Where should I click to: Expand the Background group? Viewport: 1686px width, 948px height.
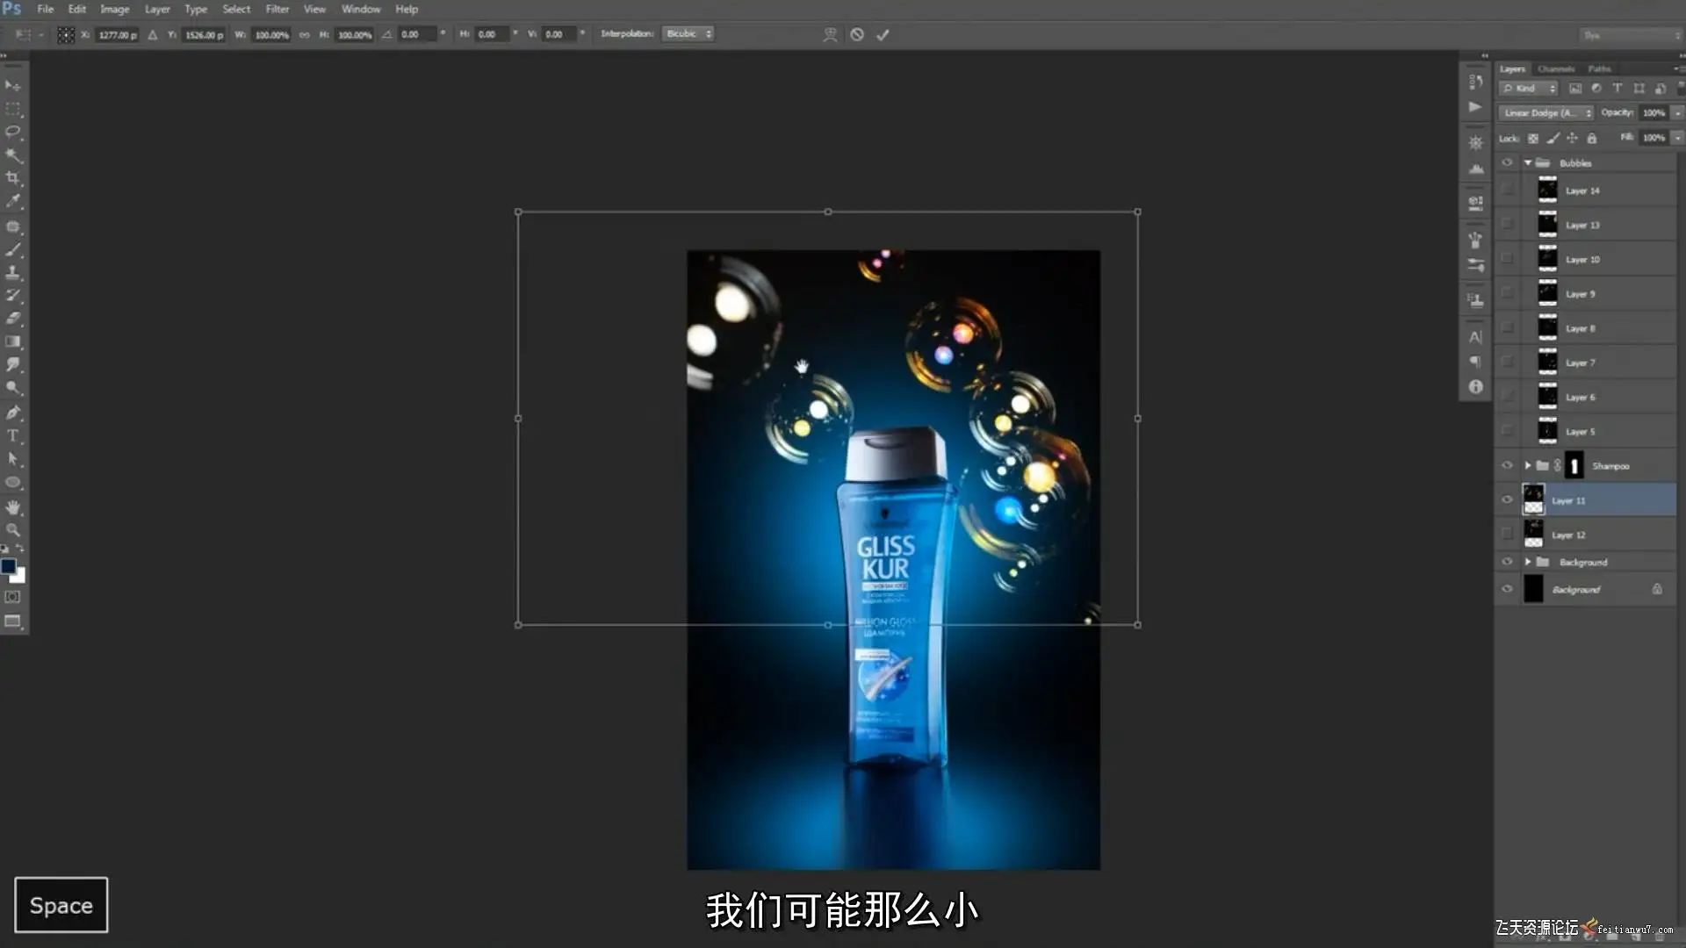[1528, 562]
